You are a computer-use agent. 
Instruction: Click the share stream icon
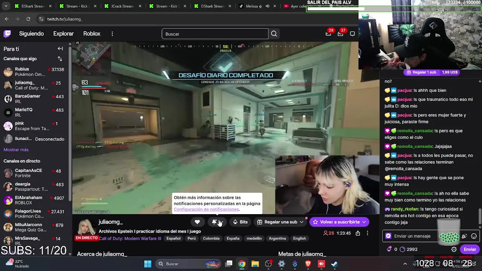[358, 233]
